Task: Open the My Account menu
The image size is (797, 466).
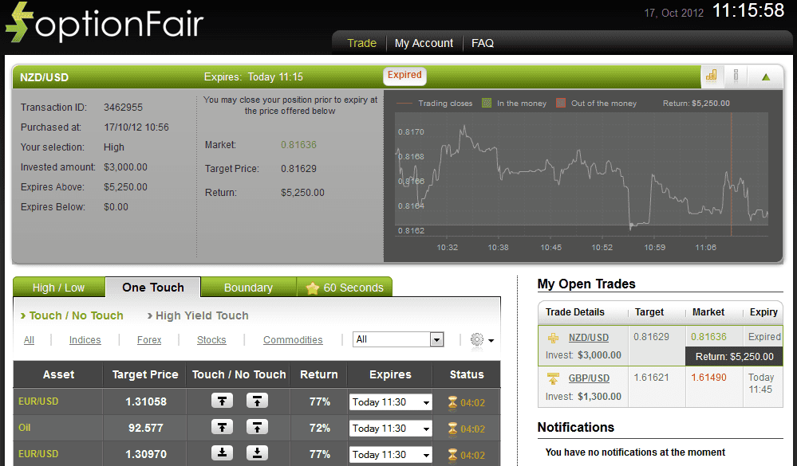Action: [x=424, y=43]
